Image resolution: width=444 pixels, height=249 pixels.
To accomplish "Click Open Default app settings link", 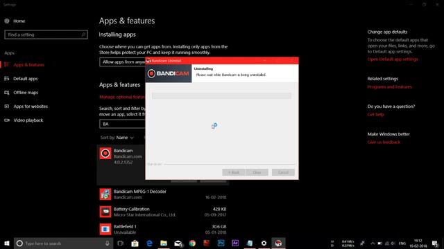I will 393,59.
